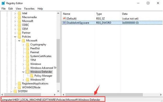
Task: Click the (Default) value name
Action: pyautogui.click(x=72, y=19)
